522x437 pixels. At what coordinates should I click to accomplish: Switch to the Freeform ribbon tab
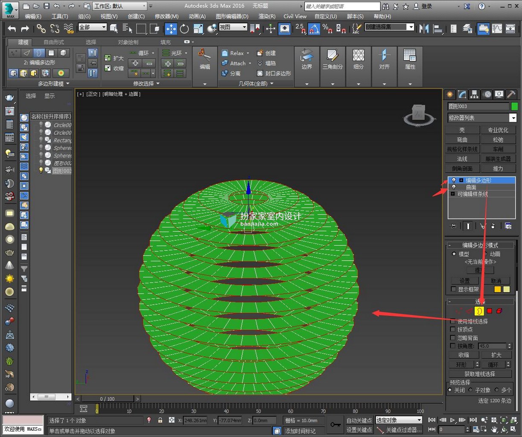pos(54,42)
